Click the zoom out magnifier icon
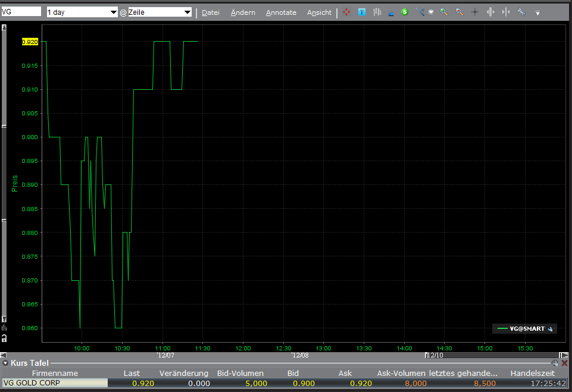Viewport: 572px width, 392px height. coord(459,12)
